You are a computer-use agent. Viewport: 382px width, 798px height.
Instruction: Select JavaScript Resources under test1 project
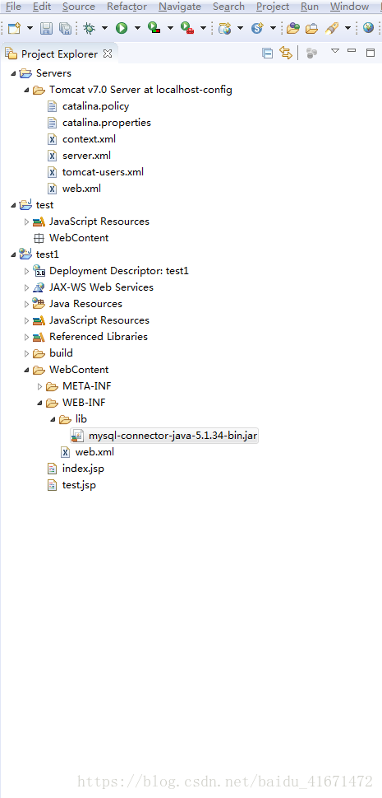pyautogui.click(x=99, y=320)
